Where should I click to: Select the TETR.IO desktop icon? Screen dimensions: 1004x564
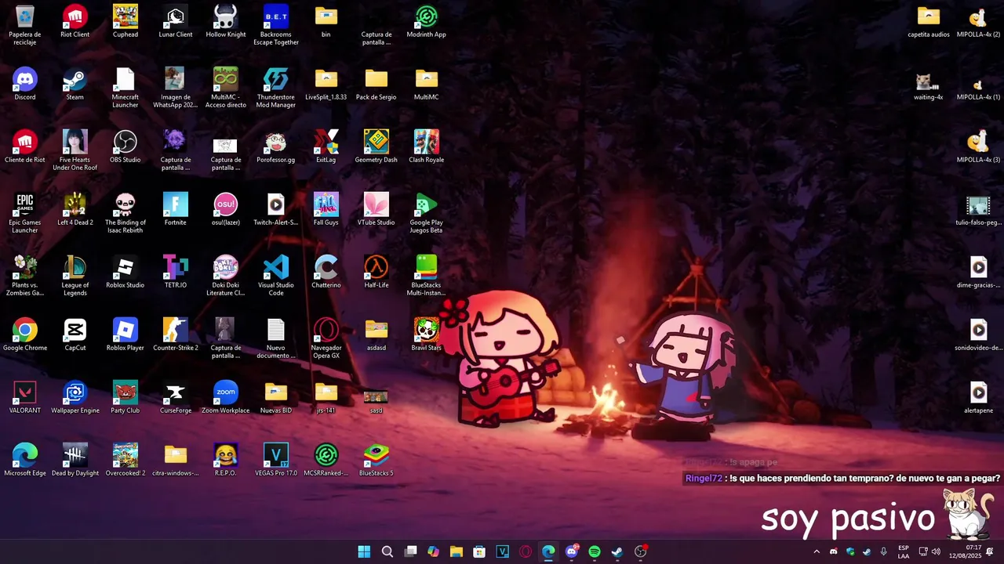tap(176, 272)
